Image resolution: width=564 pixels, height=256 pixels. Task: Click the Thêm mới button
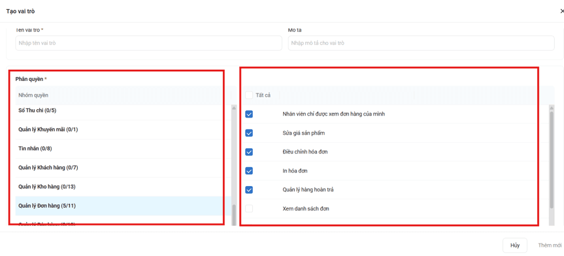[x=550, y=246]
